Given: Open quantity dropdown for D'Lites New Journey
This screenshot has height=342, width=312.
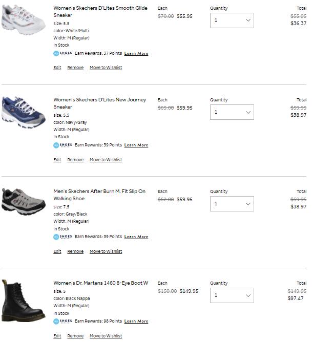Looking at the screenshot, I should (232, 112).
